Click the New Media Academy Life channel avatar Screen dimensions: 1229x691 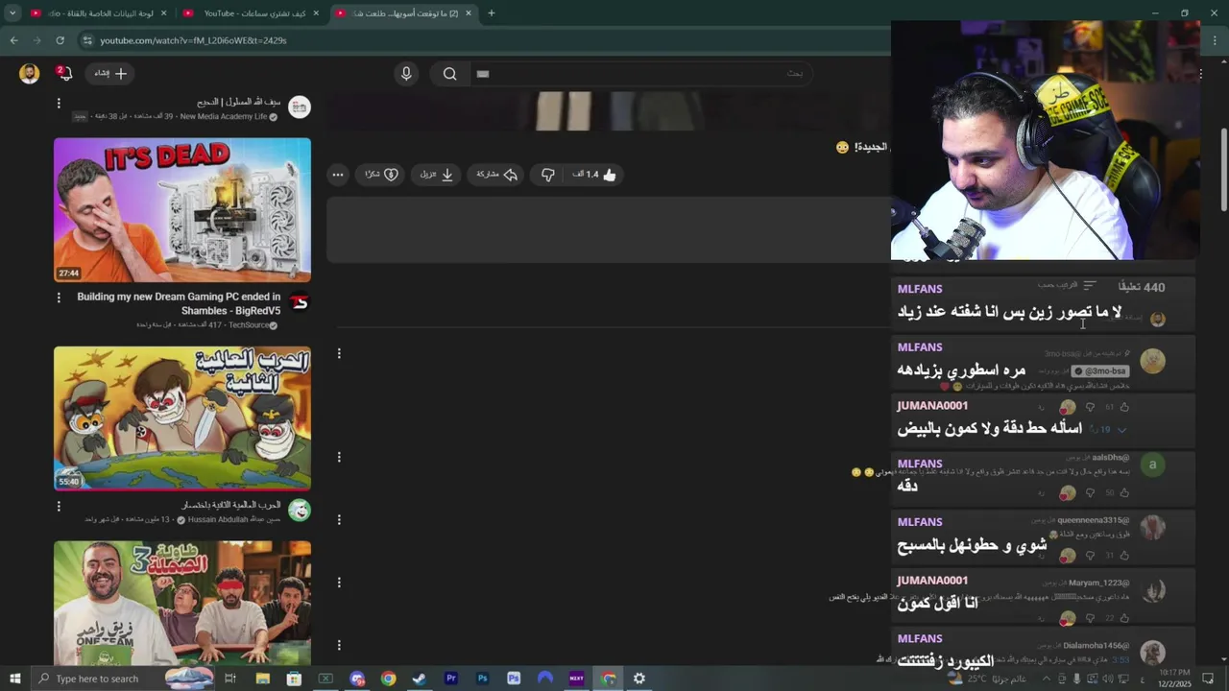click(300, 107)
